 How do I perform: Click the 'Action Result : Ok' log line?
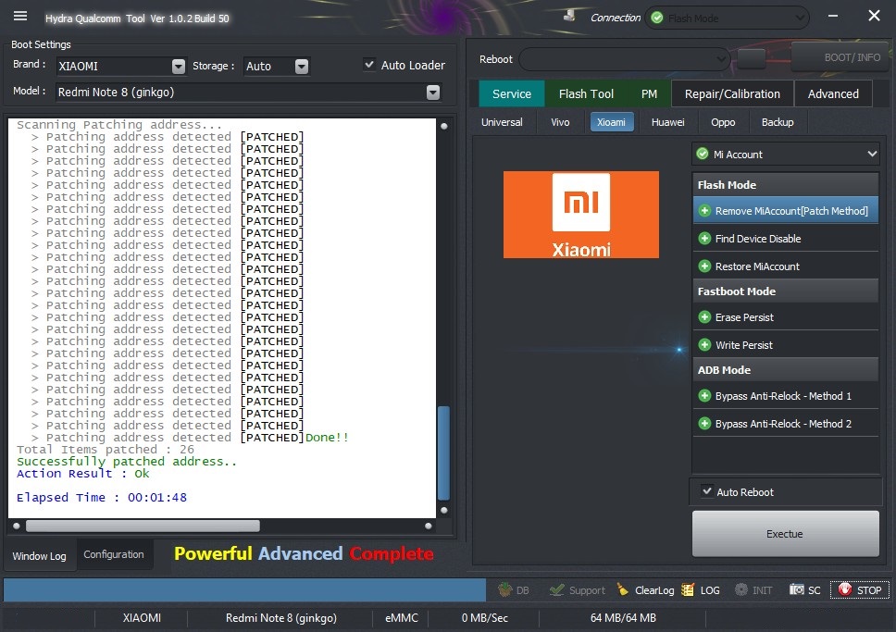tap(83, 473)
